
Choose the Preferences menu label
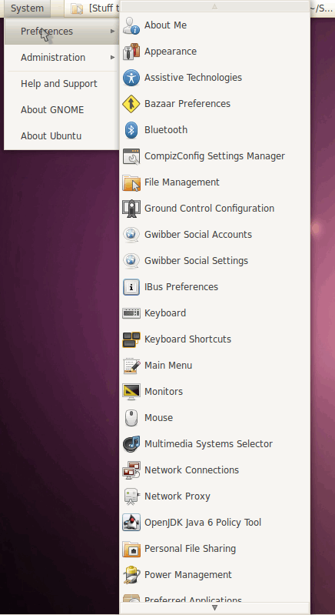coord(47,32)
